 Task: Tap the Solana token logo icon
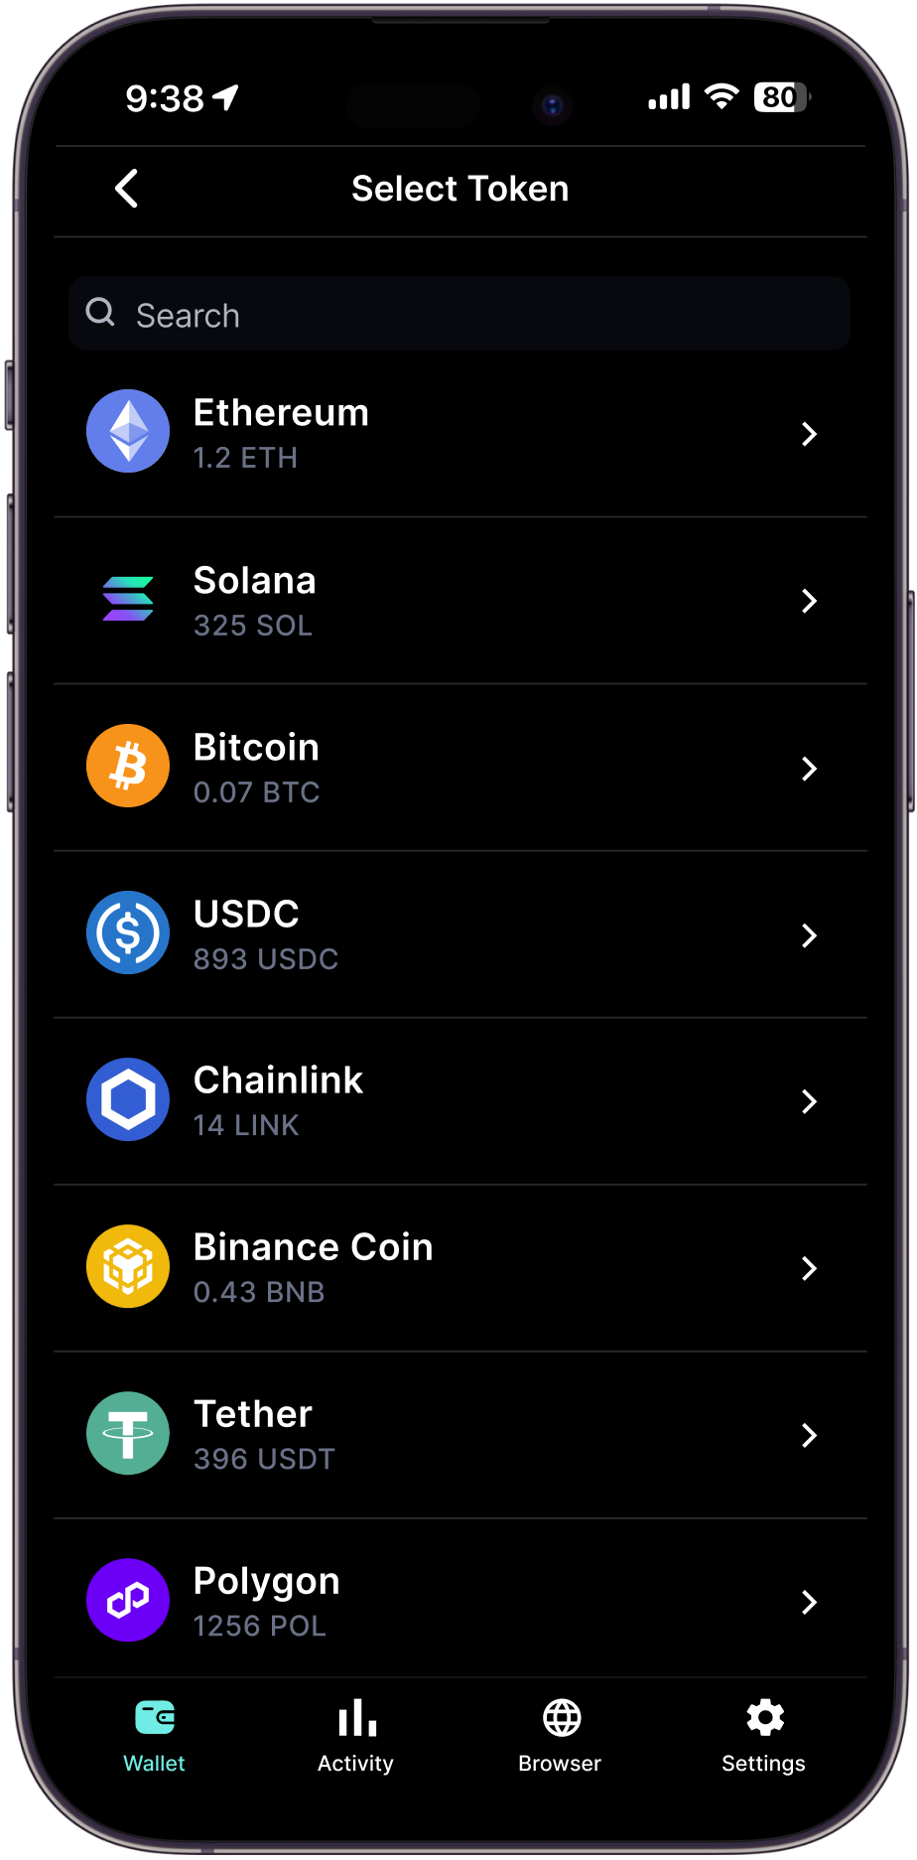click(128, 599)
